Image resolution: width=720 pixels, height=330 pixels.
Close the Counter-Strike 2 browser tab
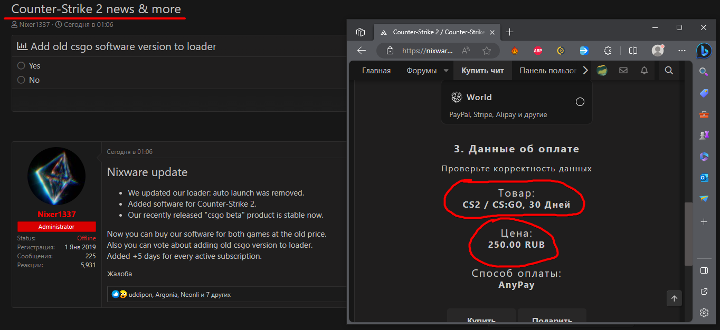[492, 32]
